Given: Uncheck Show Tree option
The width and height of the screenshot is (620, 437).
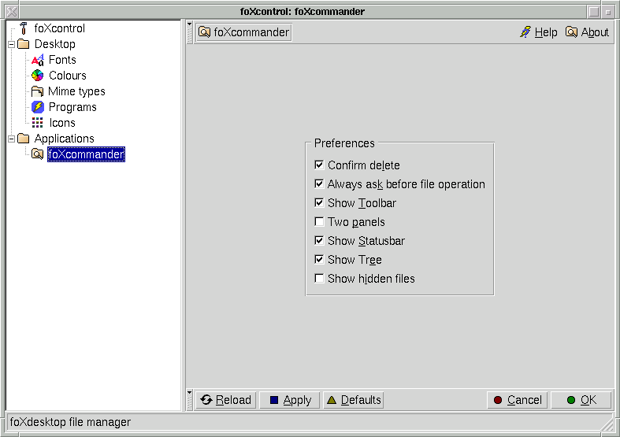Looking at the screenshot, I should coord(319,259).
